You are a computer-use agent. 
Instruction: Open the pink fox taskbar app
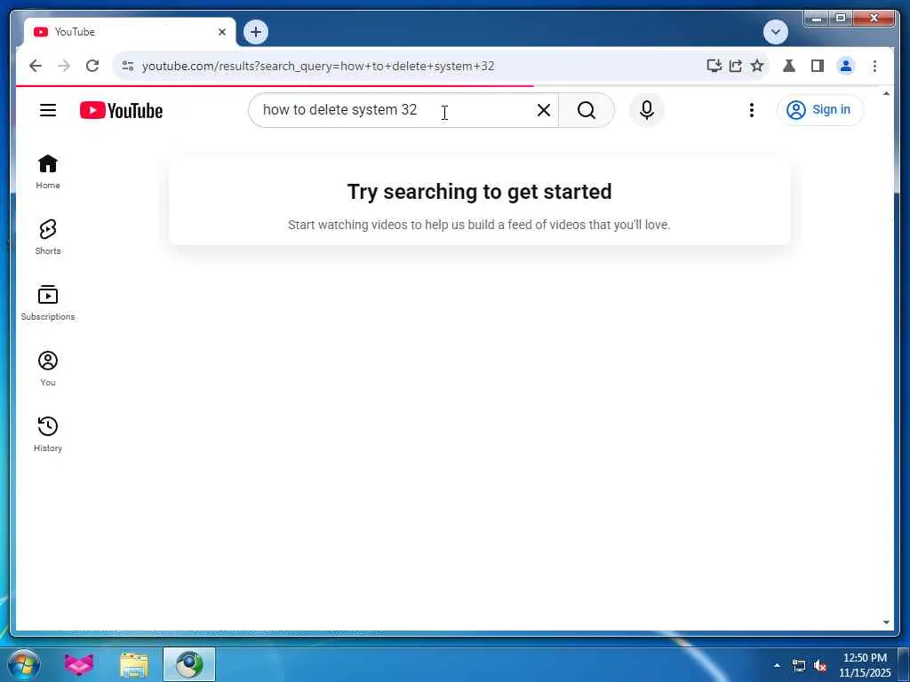[x=78, y=664]
